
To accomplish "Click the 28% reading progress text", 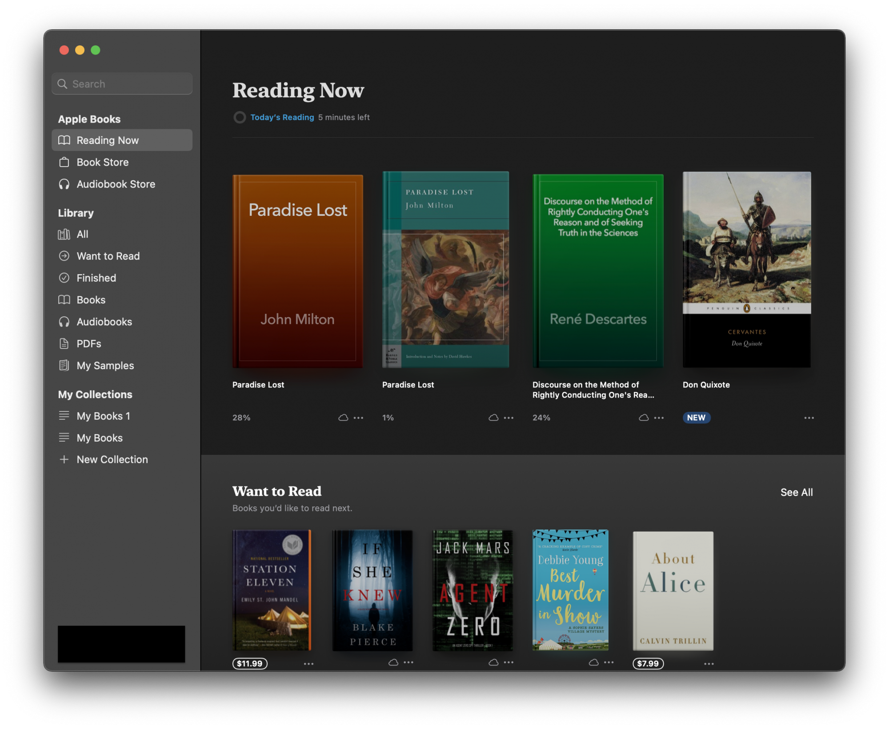I will tap(241, 418).
